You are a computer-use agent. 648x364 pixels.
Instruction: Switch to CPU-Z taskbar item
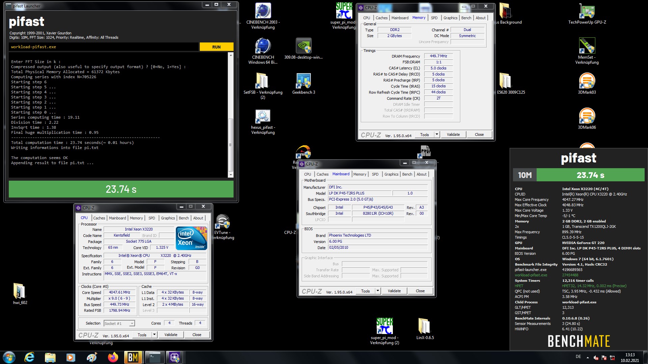click(x=174, y=357)
